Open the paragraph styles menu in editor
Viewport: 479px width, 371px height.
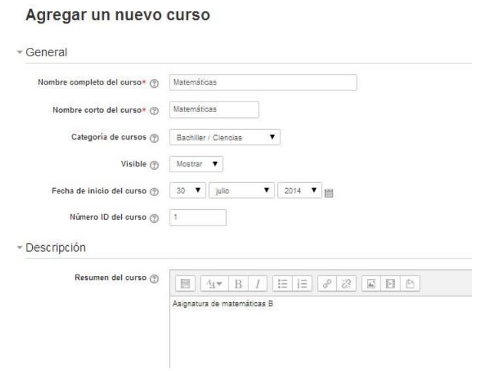pos(214,284)
